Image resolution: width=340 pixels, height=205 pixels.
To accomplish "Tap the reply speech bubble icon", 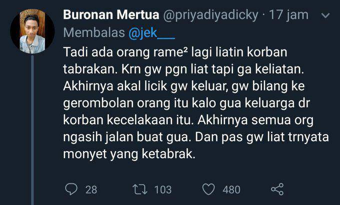I will (x=71, y=189).
